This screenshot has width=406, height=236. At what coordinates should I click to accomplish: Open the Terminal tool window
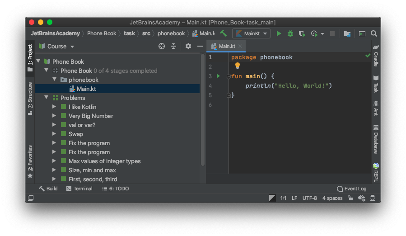coord(79,189)
